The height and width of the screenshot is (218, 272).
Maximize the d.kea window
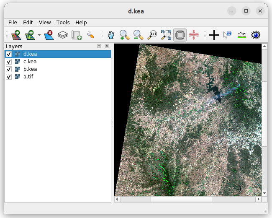click(246, 11)
